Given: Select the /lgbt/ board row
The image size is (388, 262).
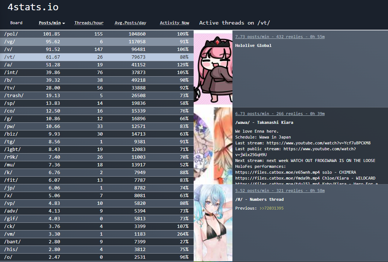Looking at the screenshot, I should 97,150.
